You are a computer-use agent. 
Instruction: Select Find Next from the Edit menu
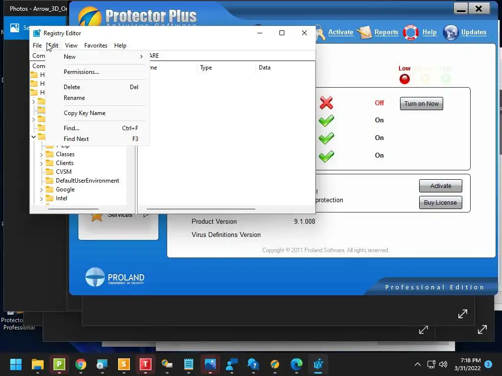[x=98, y=139]
